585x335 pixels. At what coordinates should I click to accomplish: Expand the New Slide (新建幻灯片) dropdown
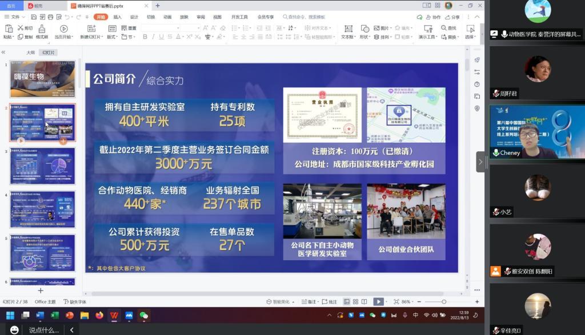pos(91,37)
